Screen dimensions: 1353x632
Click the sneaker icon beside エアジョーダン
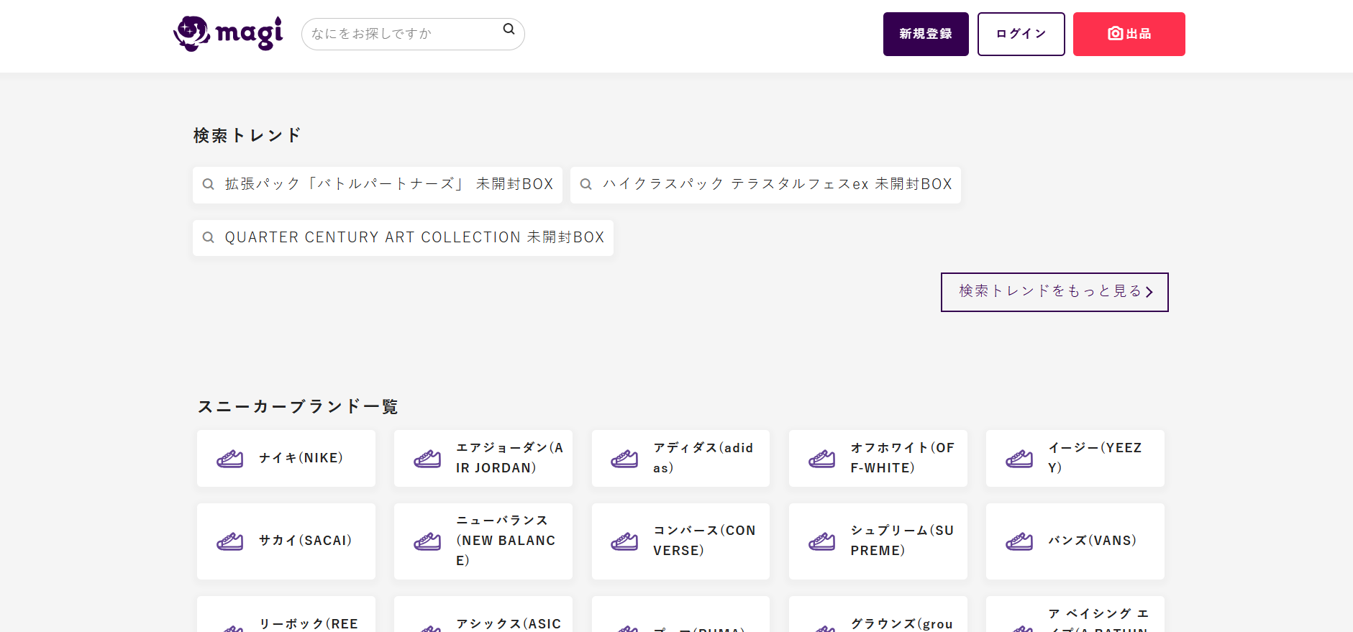pos(427,459)
